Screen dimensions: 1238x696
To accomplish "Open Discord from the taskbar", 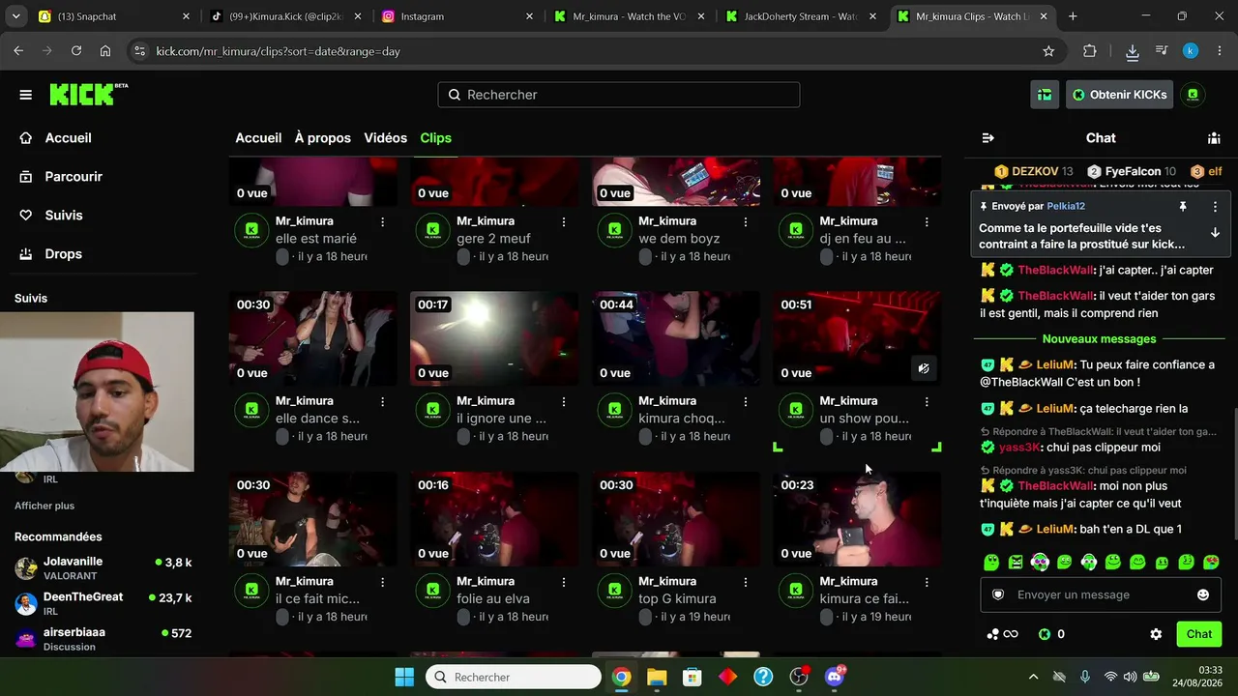I will coord(835,677).
